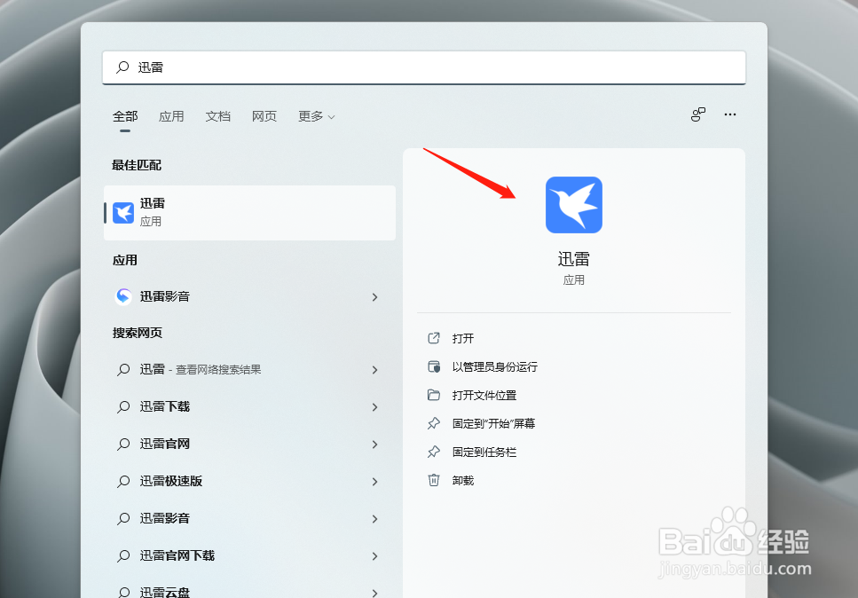Viewport: 858px width, 598px height.
Task: Switch to the 网页 tab
Action: pyautogui.click(x=264, y=116)
